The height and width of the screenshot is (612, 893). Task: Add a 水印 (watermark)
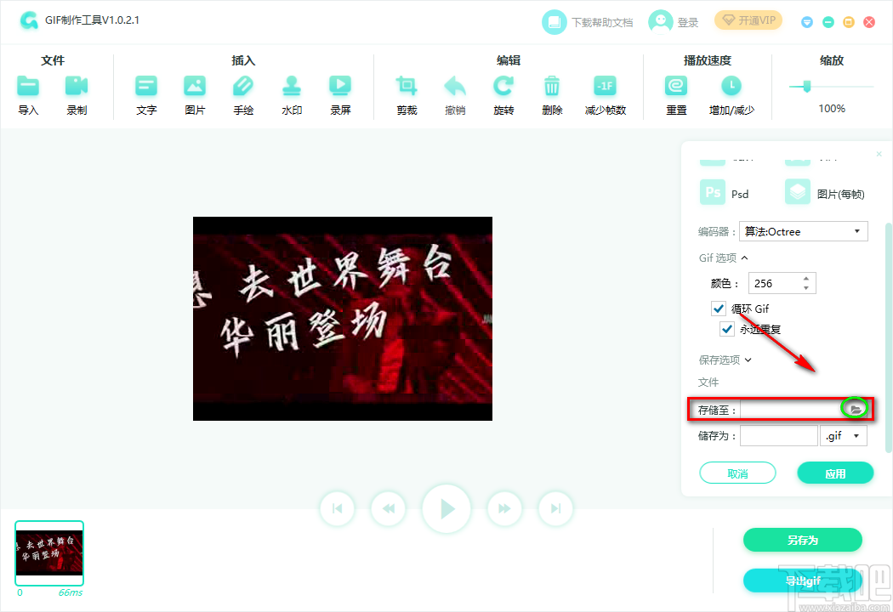click(292, 88)
